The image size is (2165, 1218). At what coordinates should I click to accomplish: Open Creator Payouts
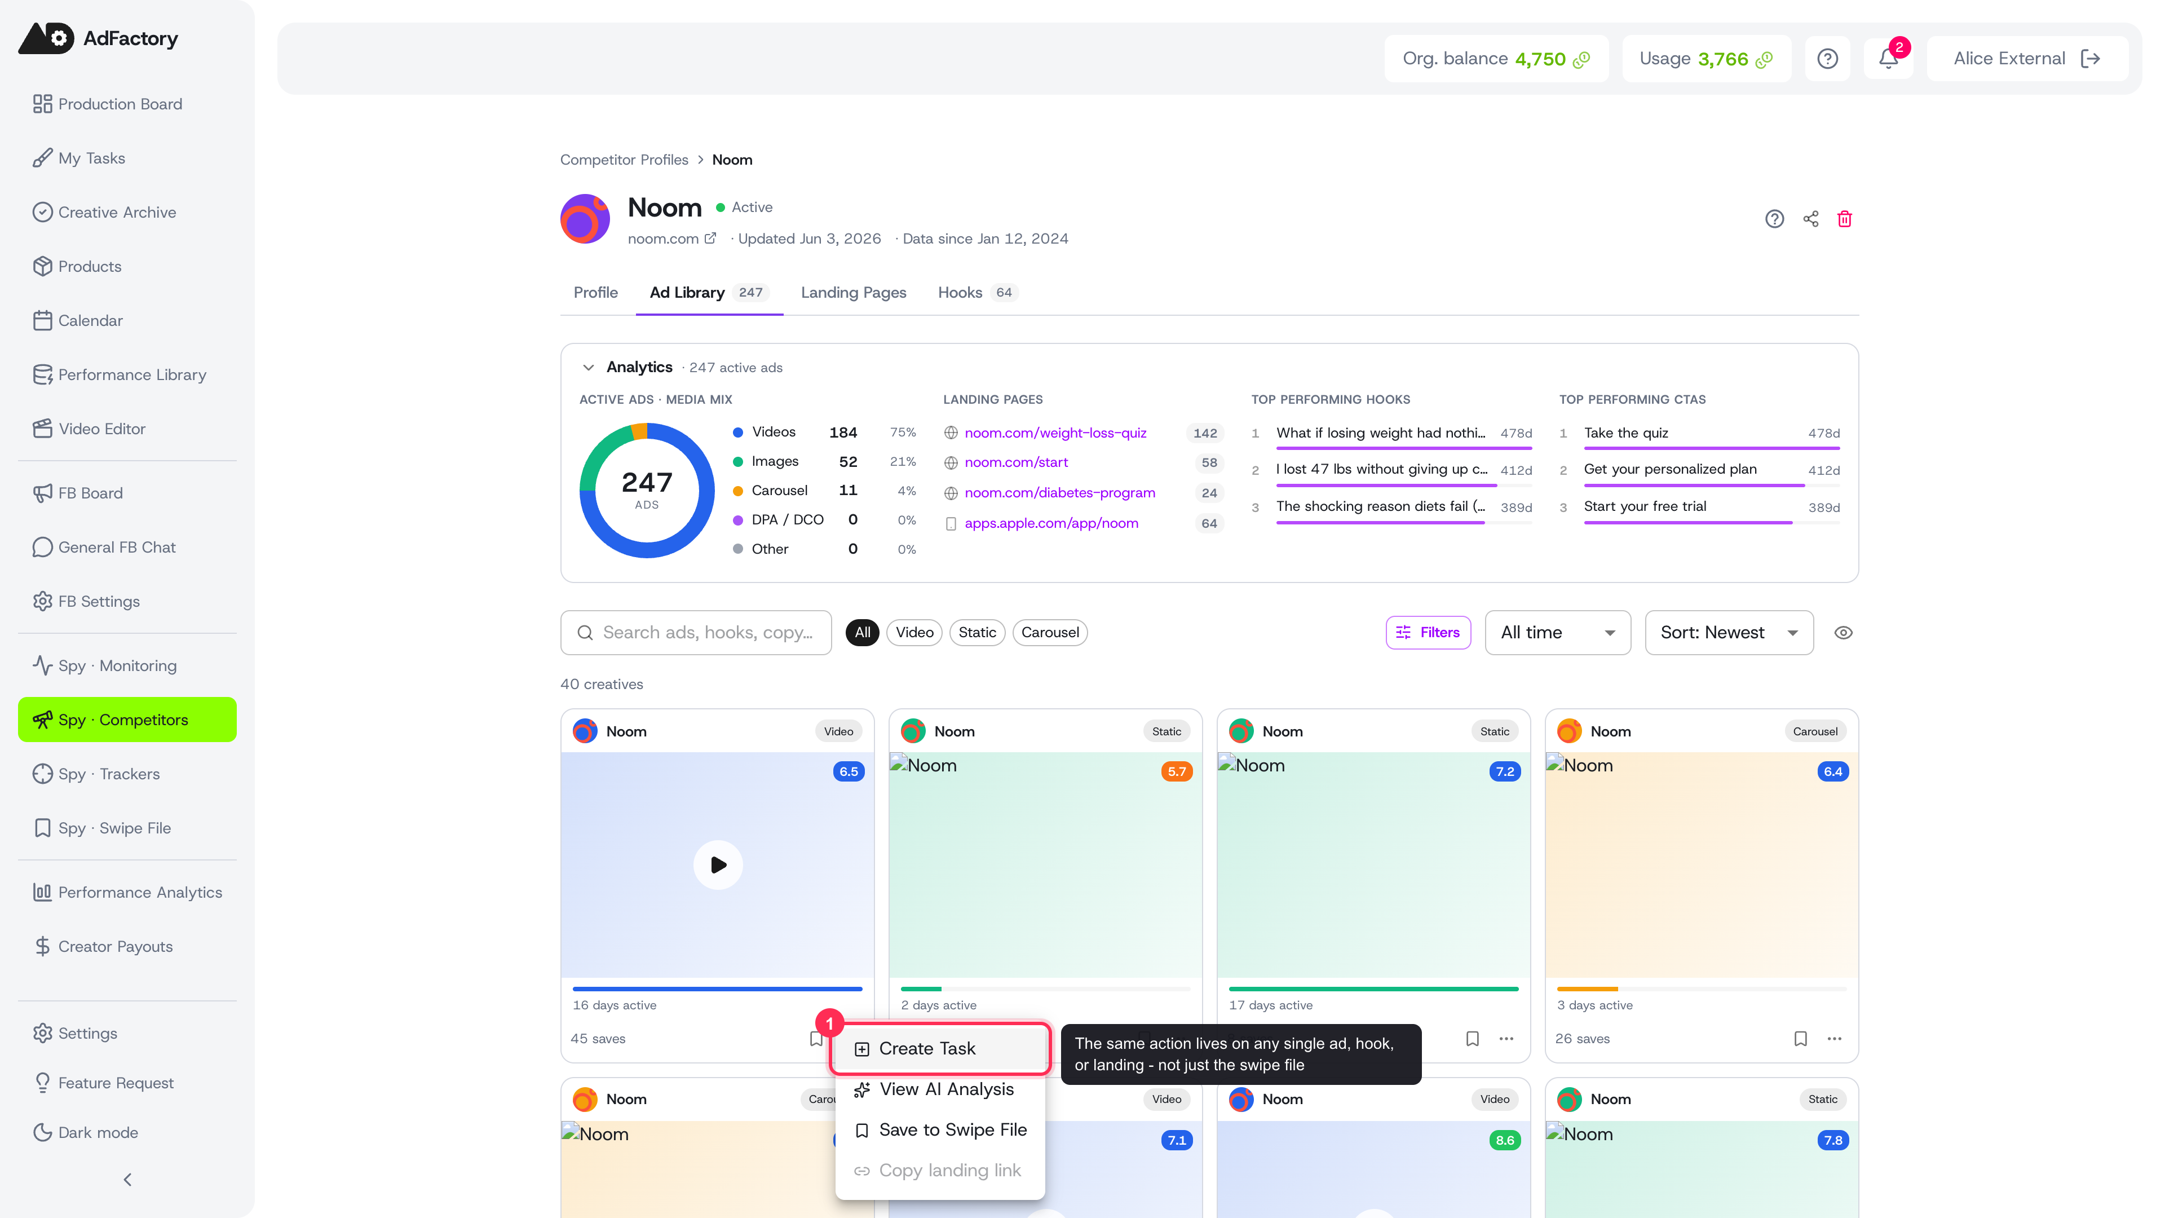pos(127,947)
